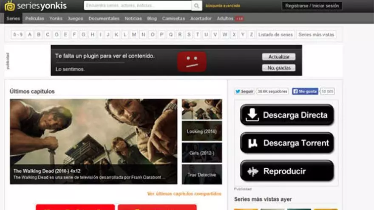374x210 pixels.
Task: Open the búsqueda avanzada link
Action: (x=223, y=6)
